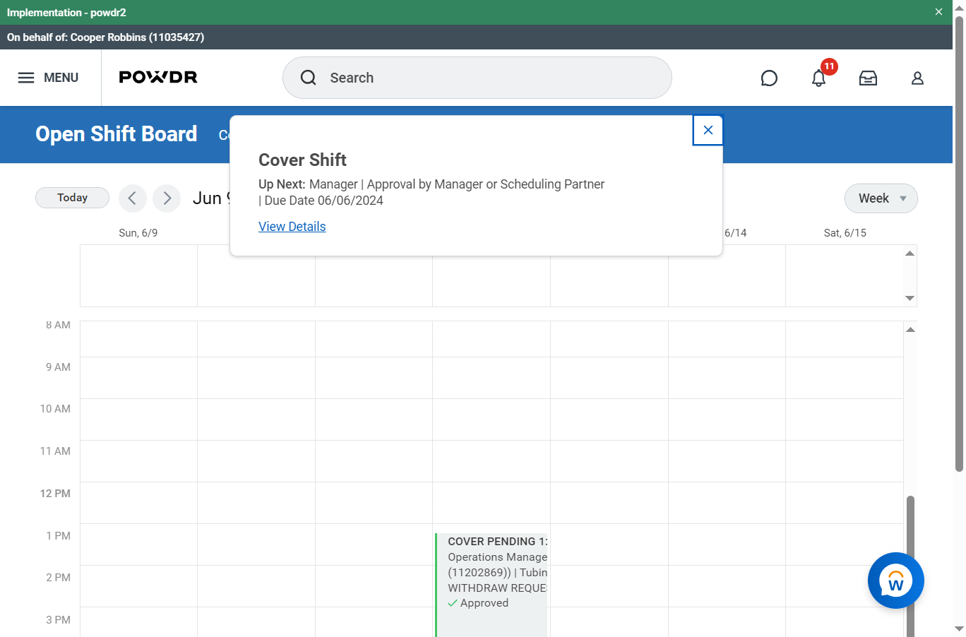
Task: Go to the next week
Action: point(167,198)
